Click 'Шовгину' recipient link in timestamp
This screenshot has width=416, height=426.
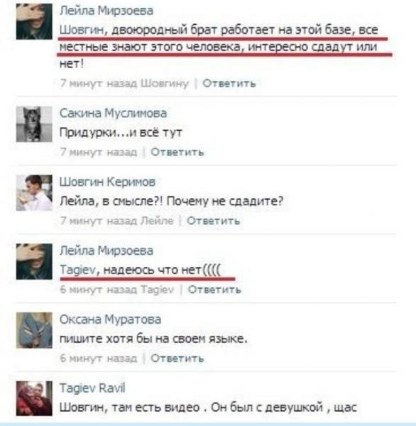[x=165, y=83]
